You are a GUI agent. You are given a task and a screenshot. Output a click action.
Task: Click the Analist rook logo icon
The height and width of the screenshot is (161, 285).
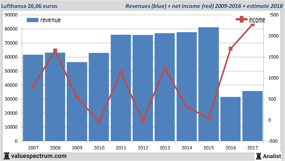259,156
